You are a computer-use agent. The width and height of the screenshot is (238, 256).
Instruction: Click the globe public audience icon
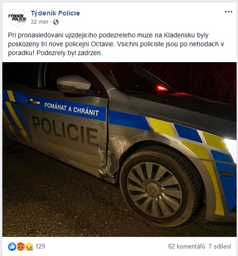tap(56, 22)
